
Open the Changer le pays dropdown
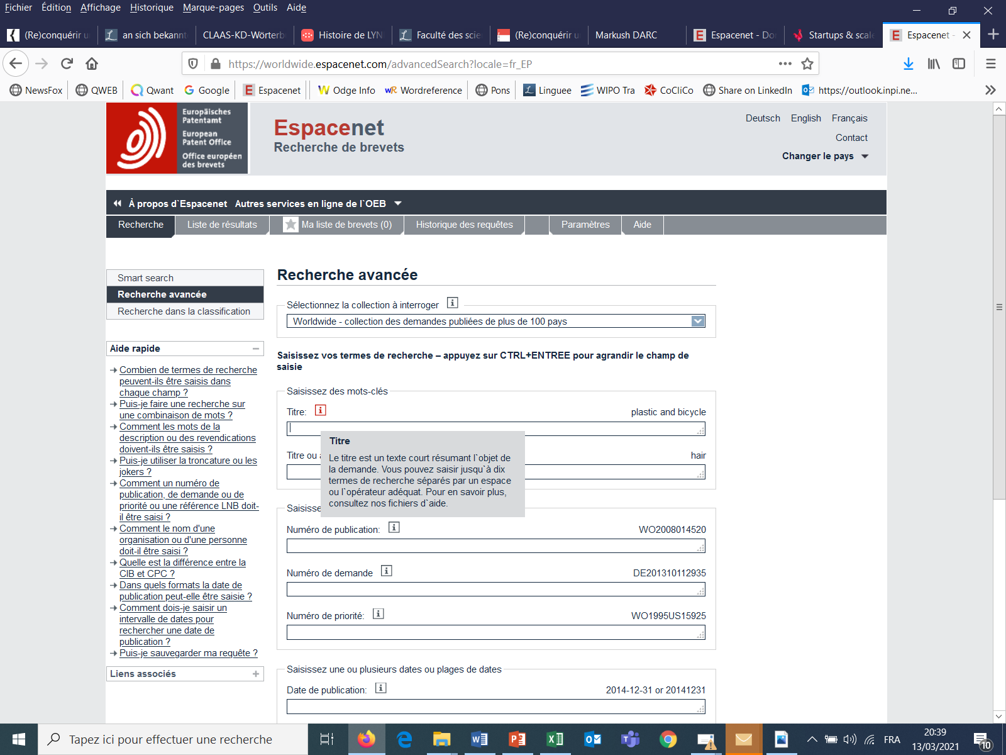825,156
